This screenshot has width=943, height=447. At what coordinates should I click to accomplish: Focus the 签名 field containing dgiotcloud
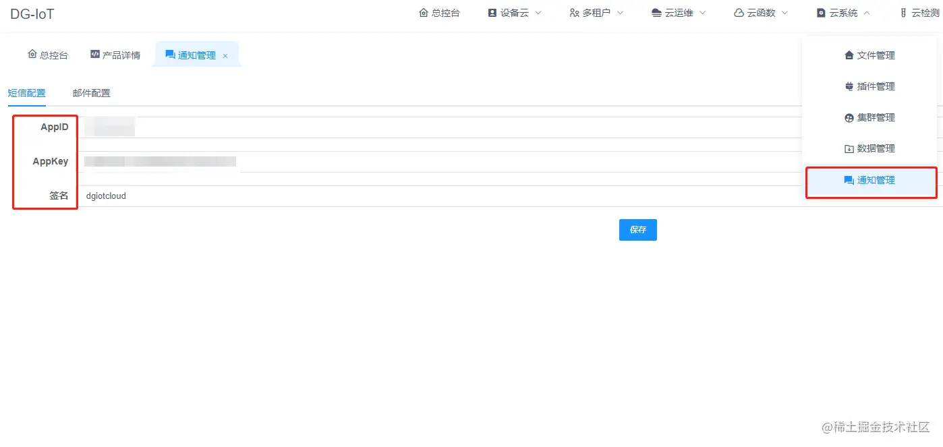[510, 196]
